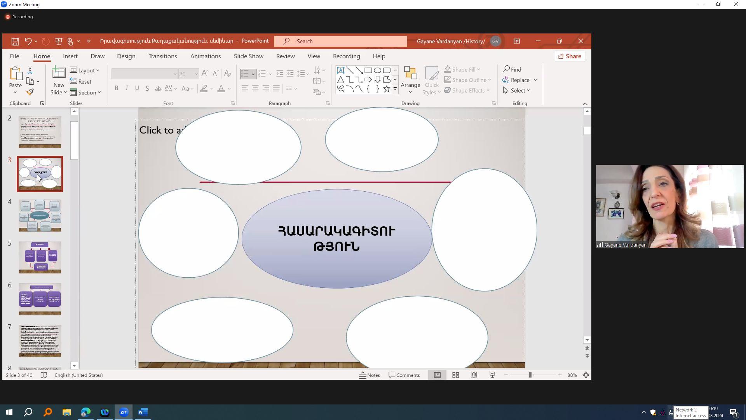The width and height of the screenshot is (746, 420).
Task: Click the Save icon in title bar
Action: coord(15,41)
